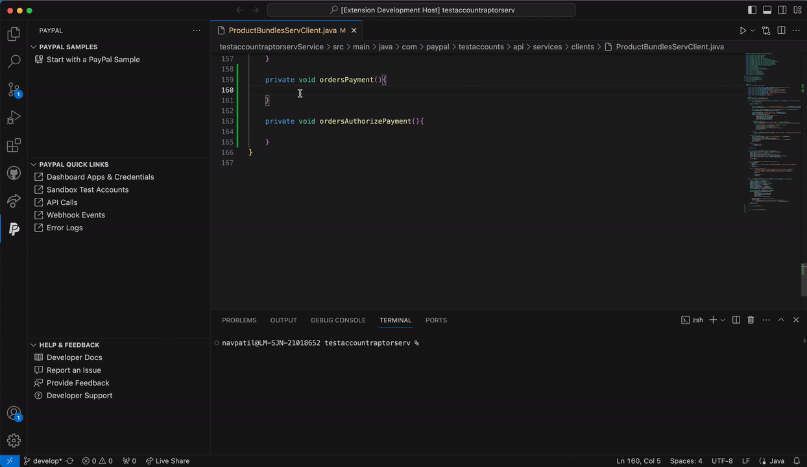Switch to the Problems panel tab
Viewport: 807px width, 467px height.
239,320
